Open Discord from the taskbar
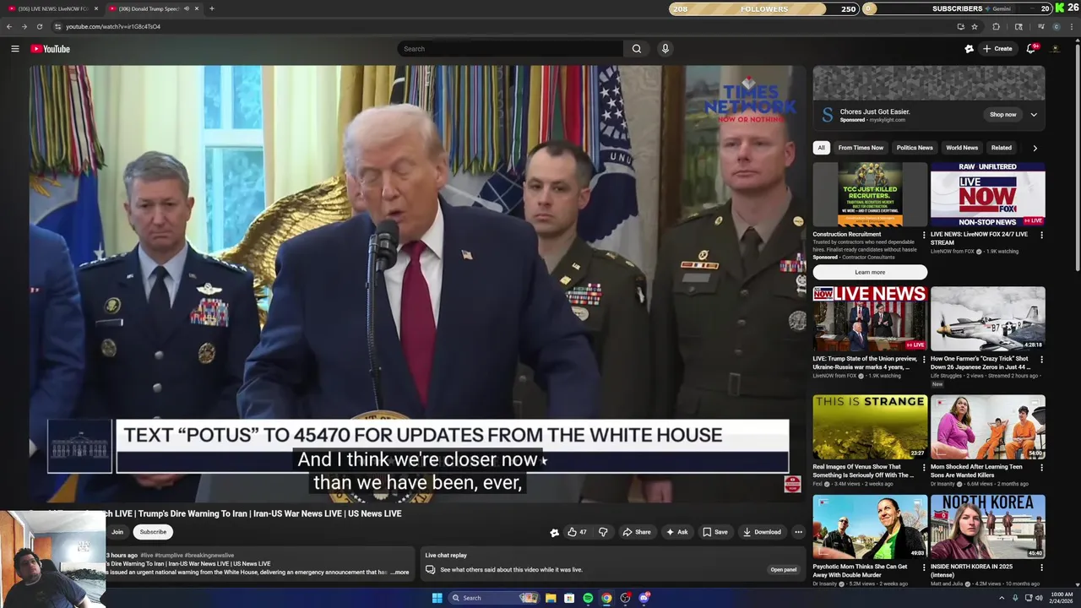Image resolution: width=1081 pixels, height=608 pixels. 644,598
